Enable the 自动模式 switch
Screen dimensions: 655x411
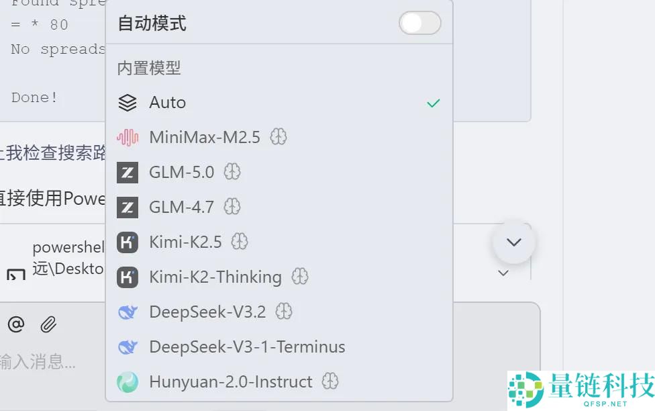click(x=419, y=23)
